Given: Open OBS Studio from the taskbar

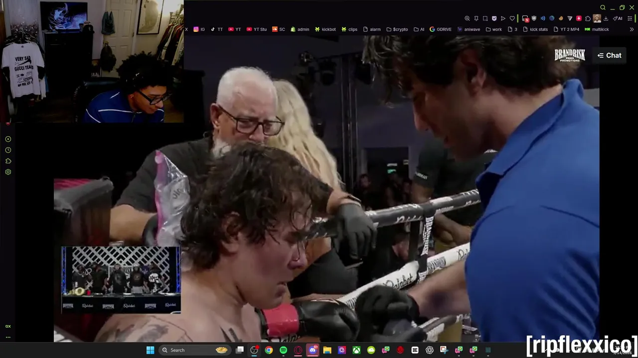Looking at the screenshot, I should (x=254, y=350).
